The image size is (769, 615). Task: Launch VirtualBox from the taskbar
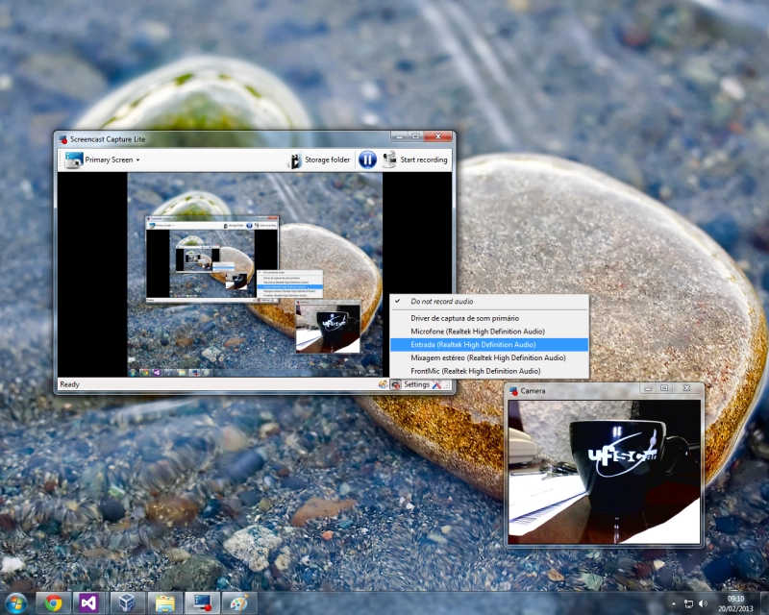click(x=126, y=603)
